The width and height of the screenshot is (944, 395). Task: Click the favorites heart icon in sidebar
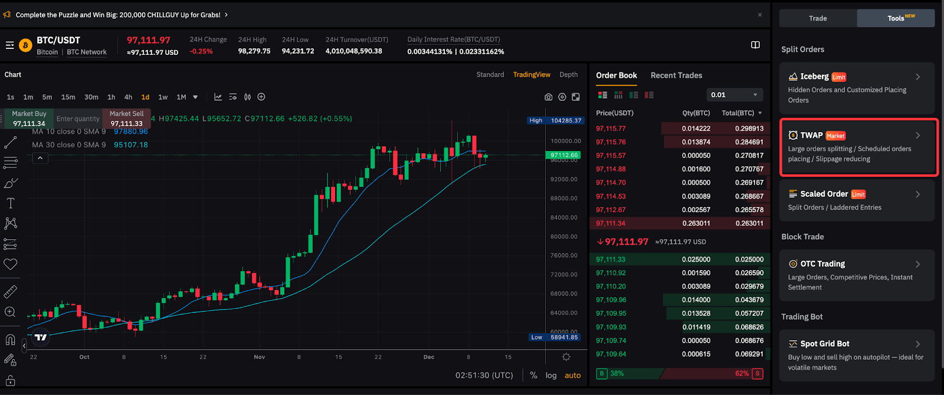[11, 264]
